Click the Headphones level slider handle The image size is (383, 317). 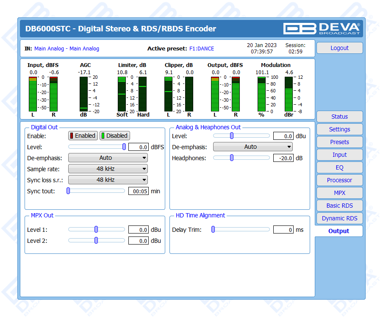232,158
